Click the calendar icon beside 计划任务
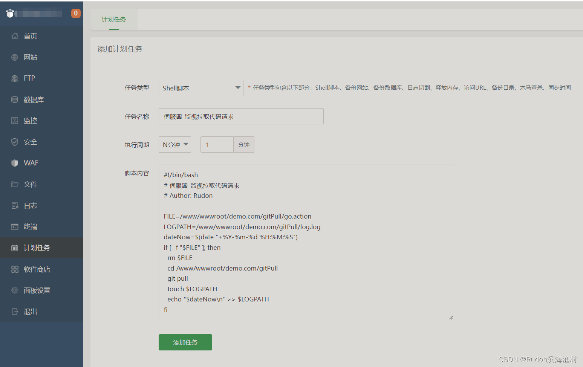Viewport: 583px width, 367px height. (15, 248)
